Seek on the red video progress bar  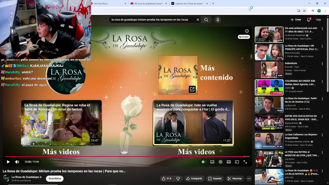pos(127,156)
